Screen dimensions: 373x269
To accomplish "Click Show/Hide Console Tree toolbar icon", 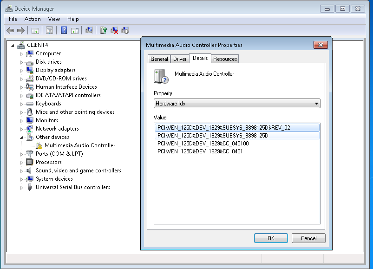I will tap(35, 30).
